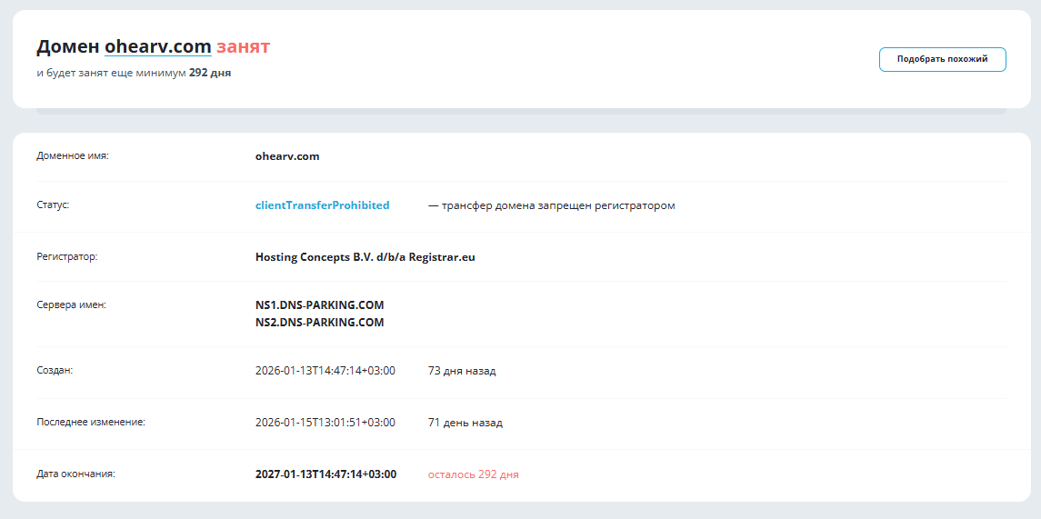This screenshot has width=1041, height=519.
Task: Click the red 'занят' word in the heading
Action: coord(243,46)
